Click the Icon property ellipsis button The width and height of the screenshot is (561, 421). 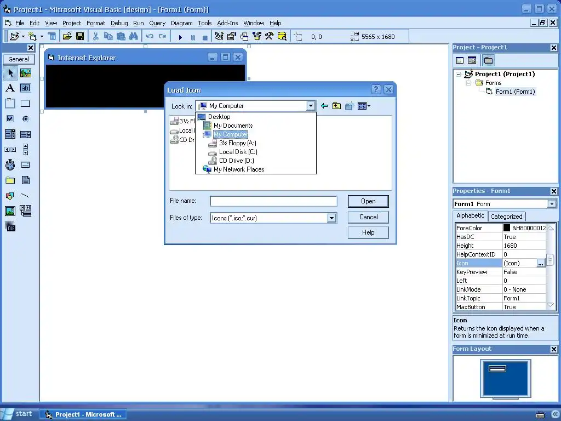[541, 264]
